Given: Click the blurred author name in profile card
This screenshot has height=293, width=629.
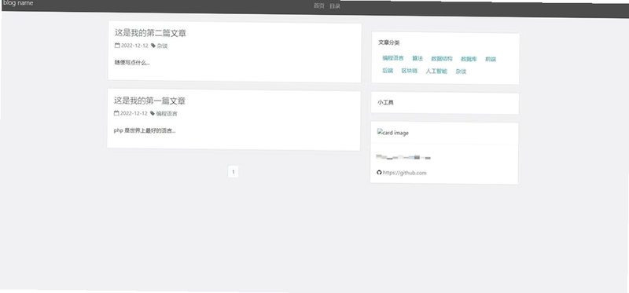Looking at the screenshot, I should pyautogui.click(x=403, y=157).
